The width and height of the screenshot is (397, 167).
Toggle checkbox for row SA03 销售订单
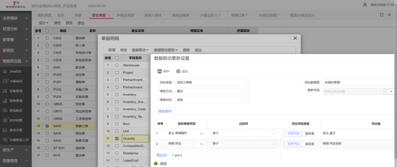pyautogui.click(x=47, y=126)
